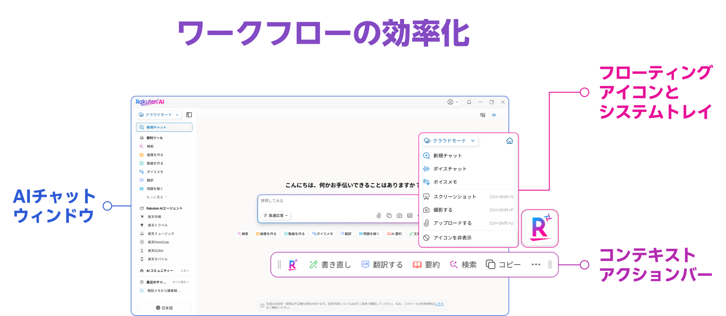This screenshot has width=726, height=316.
Task: Click 要約 in the context action bar
Action: pos(426,264)
